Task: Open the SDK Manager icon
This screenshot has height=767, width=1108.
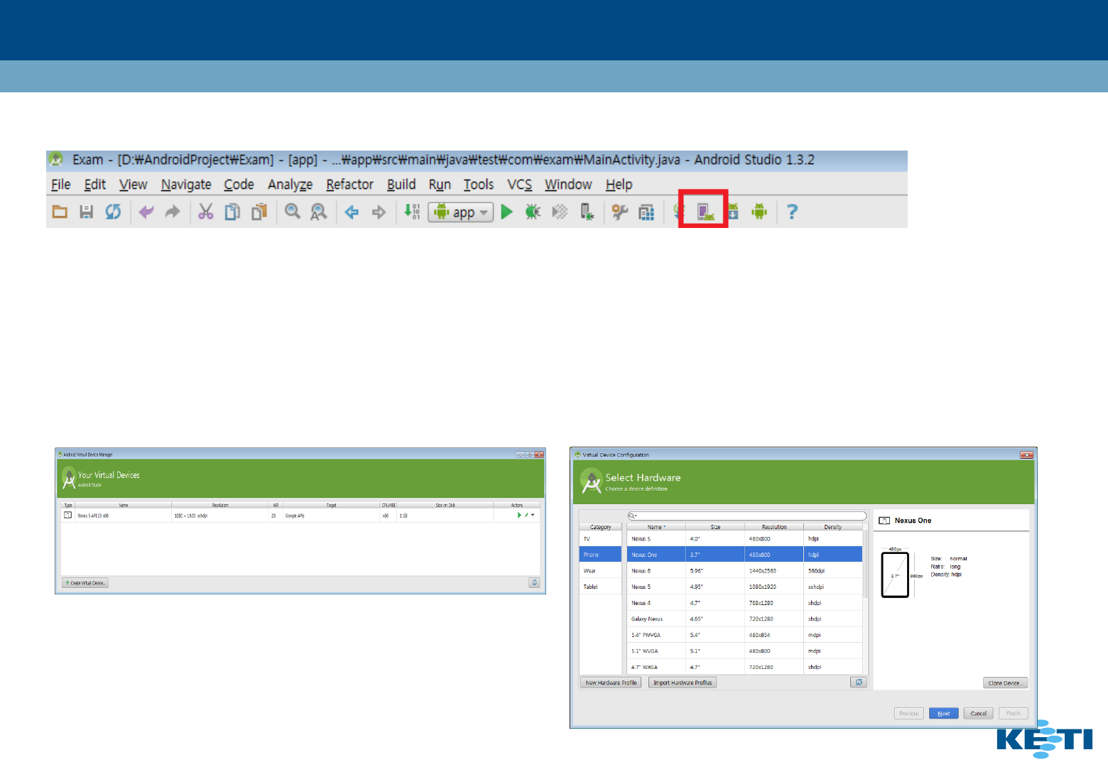Action: click(x=733, y=212)
